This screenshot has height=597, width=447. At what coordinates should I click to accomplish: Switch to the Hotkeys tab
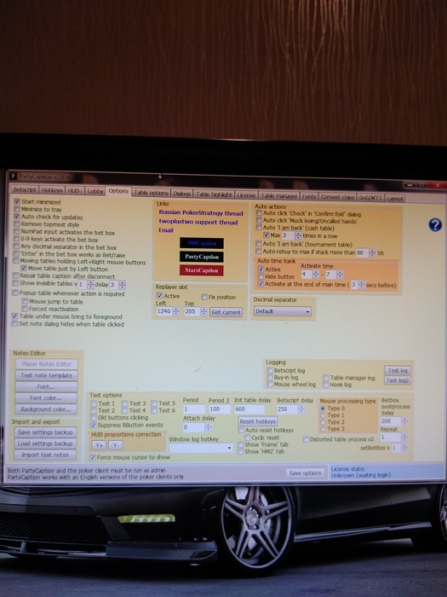tap(52, 189)
